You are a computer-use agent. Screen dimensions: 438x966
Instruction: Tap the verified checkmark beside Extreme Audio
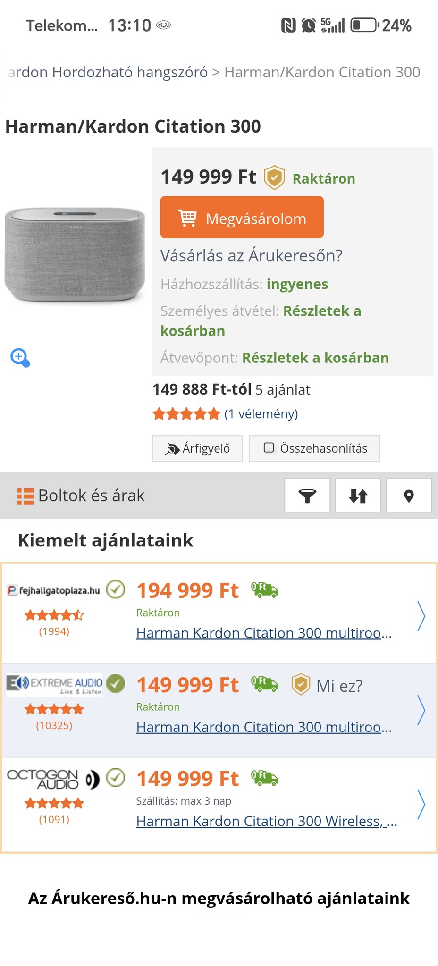coord(116,683)
